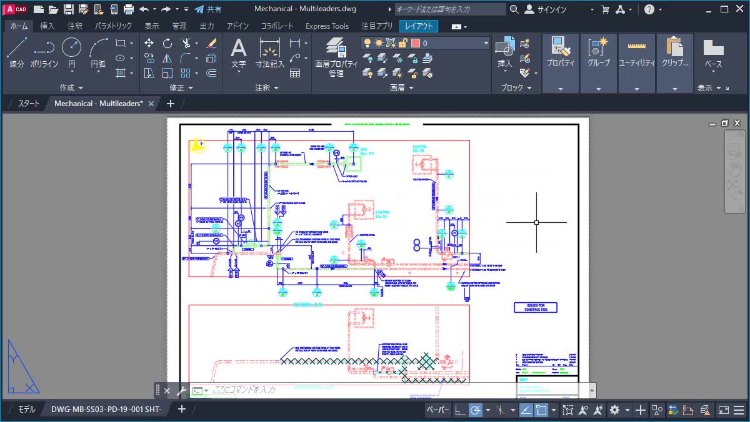The height and width of the screenshot is (422, 750).
Task: Click the 文字 (Text) tool
Action: point(239,52)
